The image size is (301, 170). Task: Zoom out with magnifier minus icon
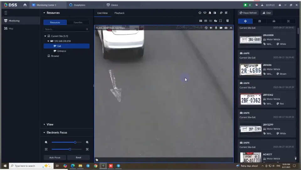(x=46, y=142)
